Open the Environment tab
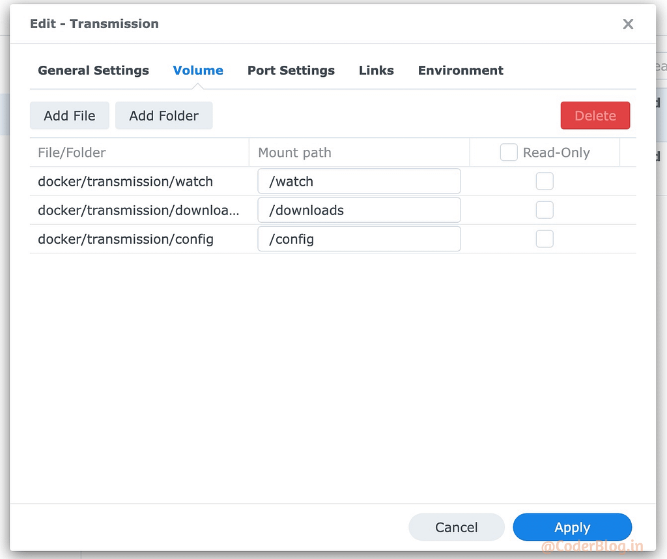Screen dimensions: 667x559 [x=461, y=70]
